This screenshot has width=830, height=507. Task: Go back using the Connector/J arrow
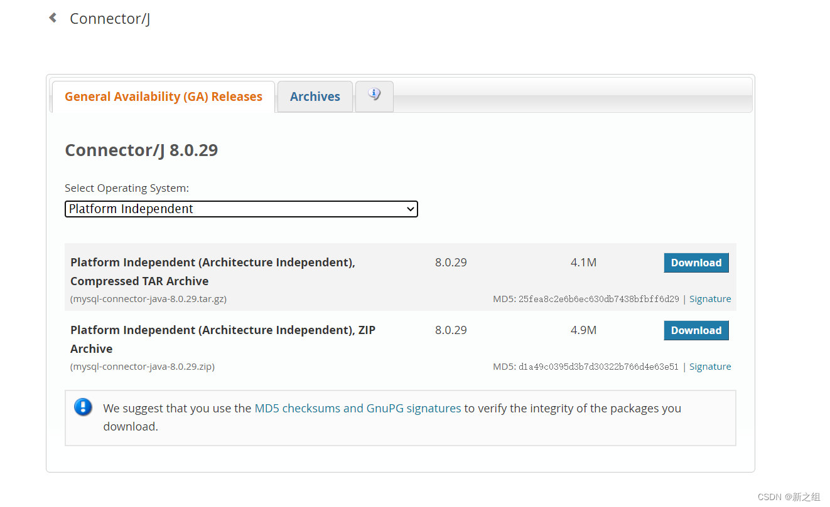click(53, 18)
